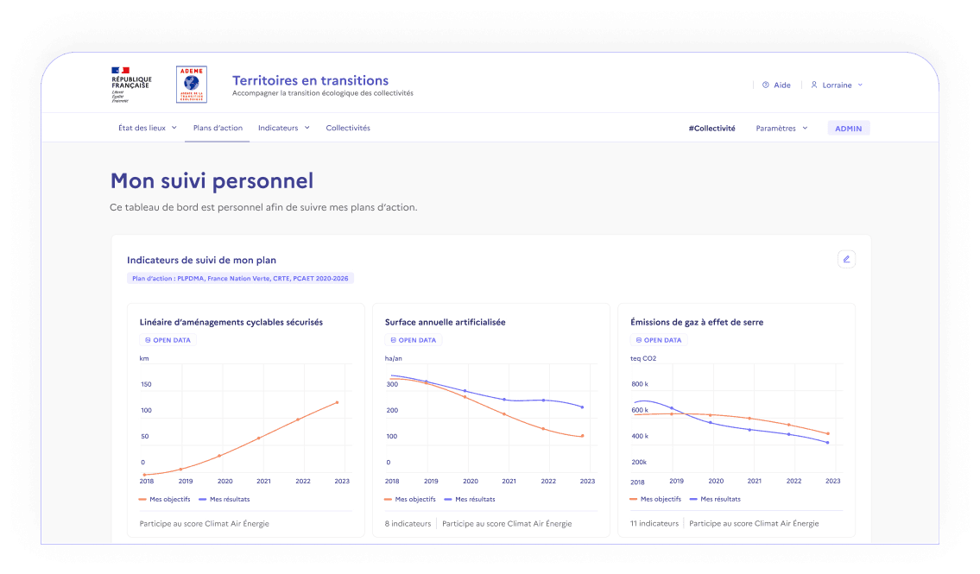Viewport: 980px width, 574px height.
Task: Toggle Mes objectifs legend in cyclables chart
Action: pyautogui.click(x=164, y=499)
